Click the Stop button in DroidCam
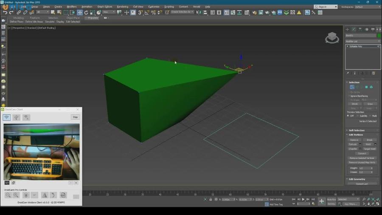Viewport: 382px width, 215px height. click(75, 117)
